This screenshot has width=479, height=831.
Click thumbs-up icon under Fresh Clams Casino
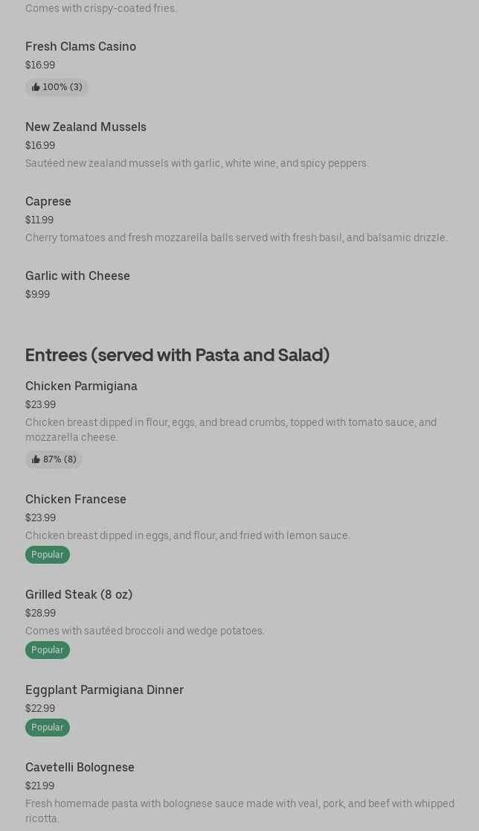[x=36, y=87]
